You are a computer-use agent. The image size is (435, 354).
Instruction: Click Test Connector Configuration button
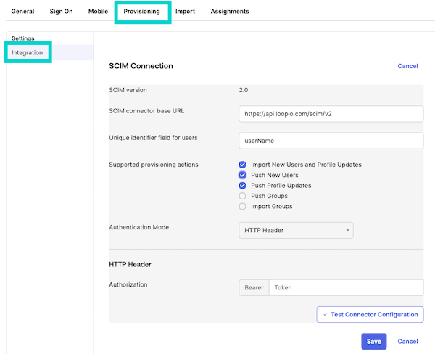tap(370, 315)
